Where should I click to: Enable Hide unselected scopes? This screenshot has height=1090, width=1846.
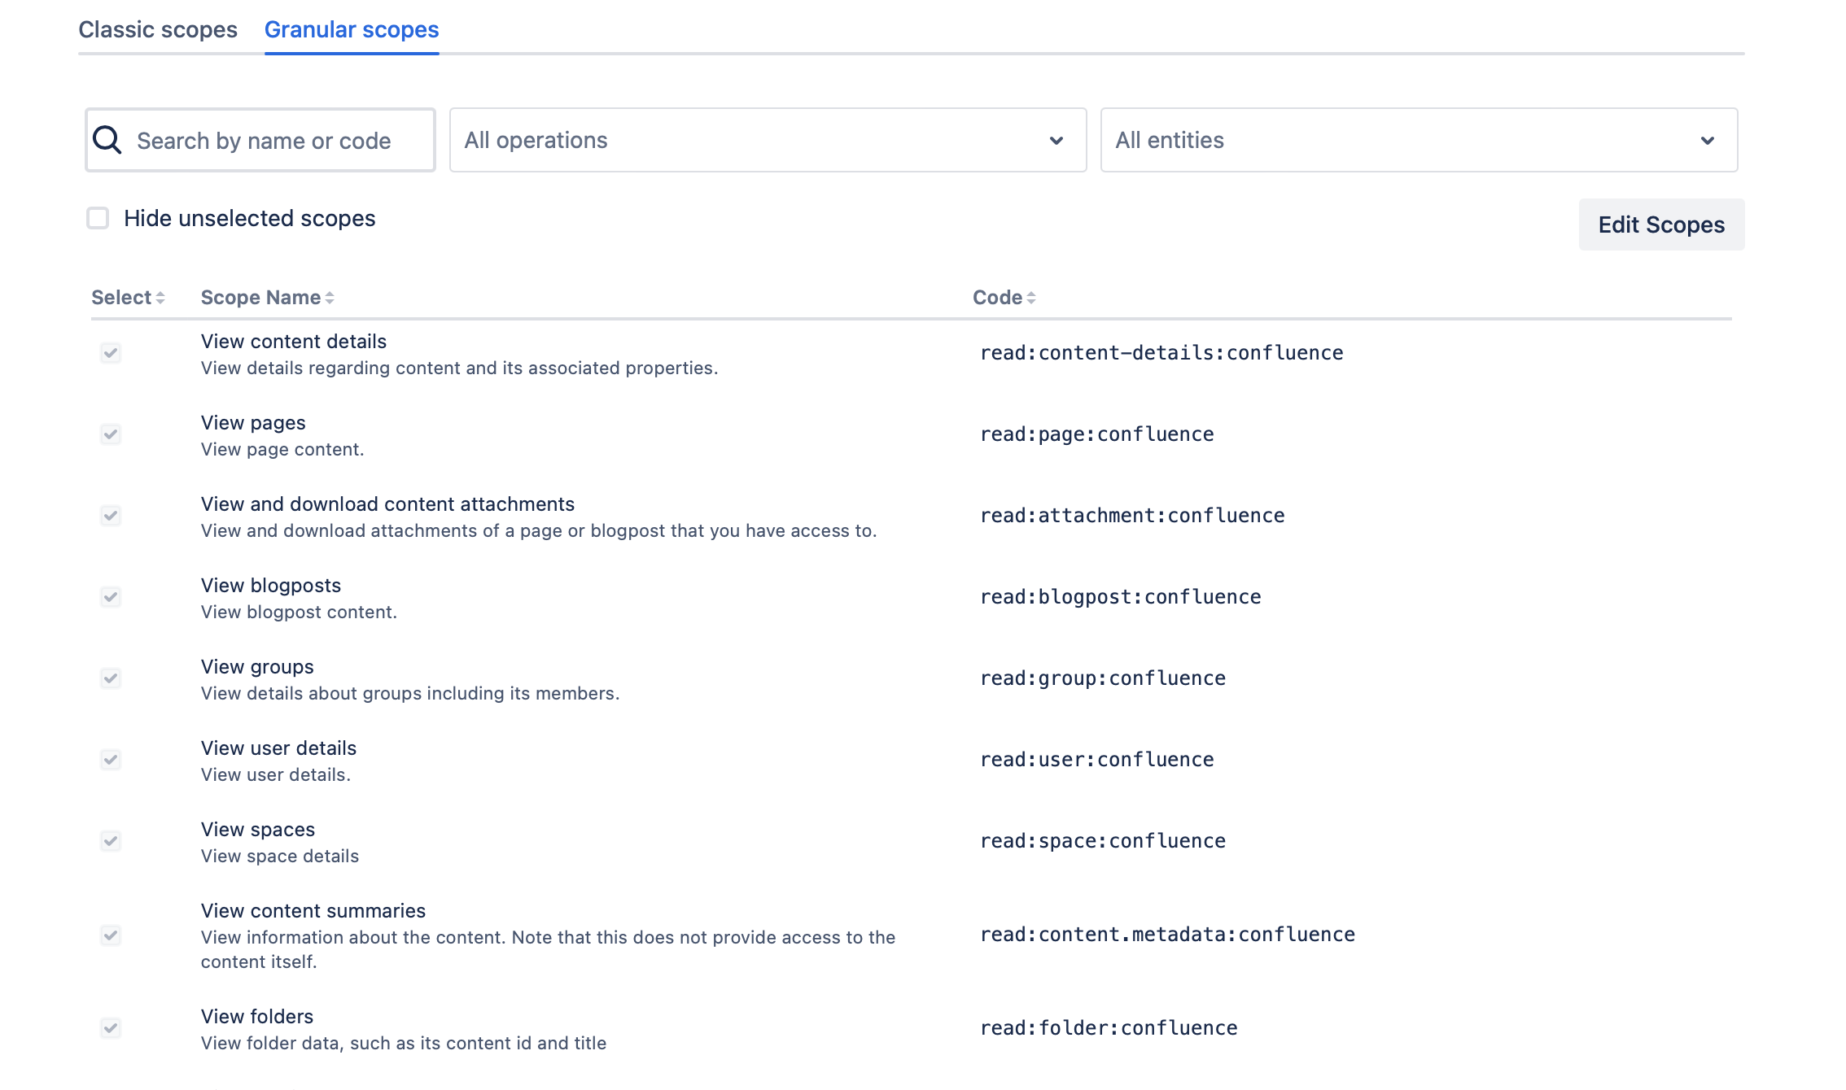pos(98,218)
